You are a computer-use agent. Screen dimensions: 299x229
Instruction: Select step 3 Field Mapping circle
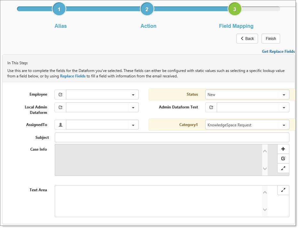[x=235, y=9]
